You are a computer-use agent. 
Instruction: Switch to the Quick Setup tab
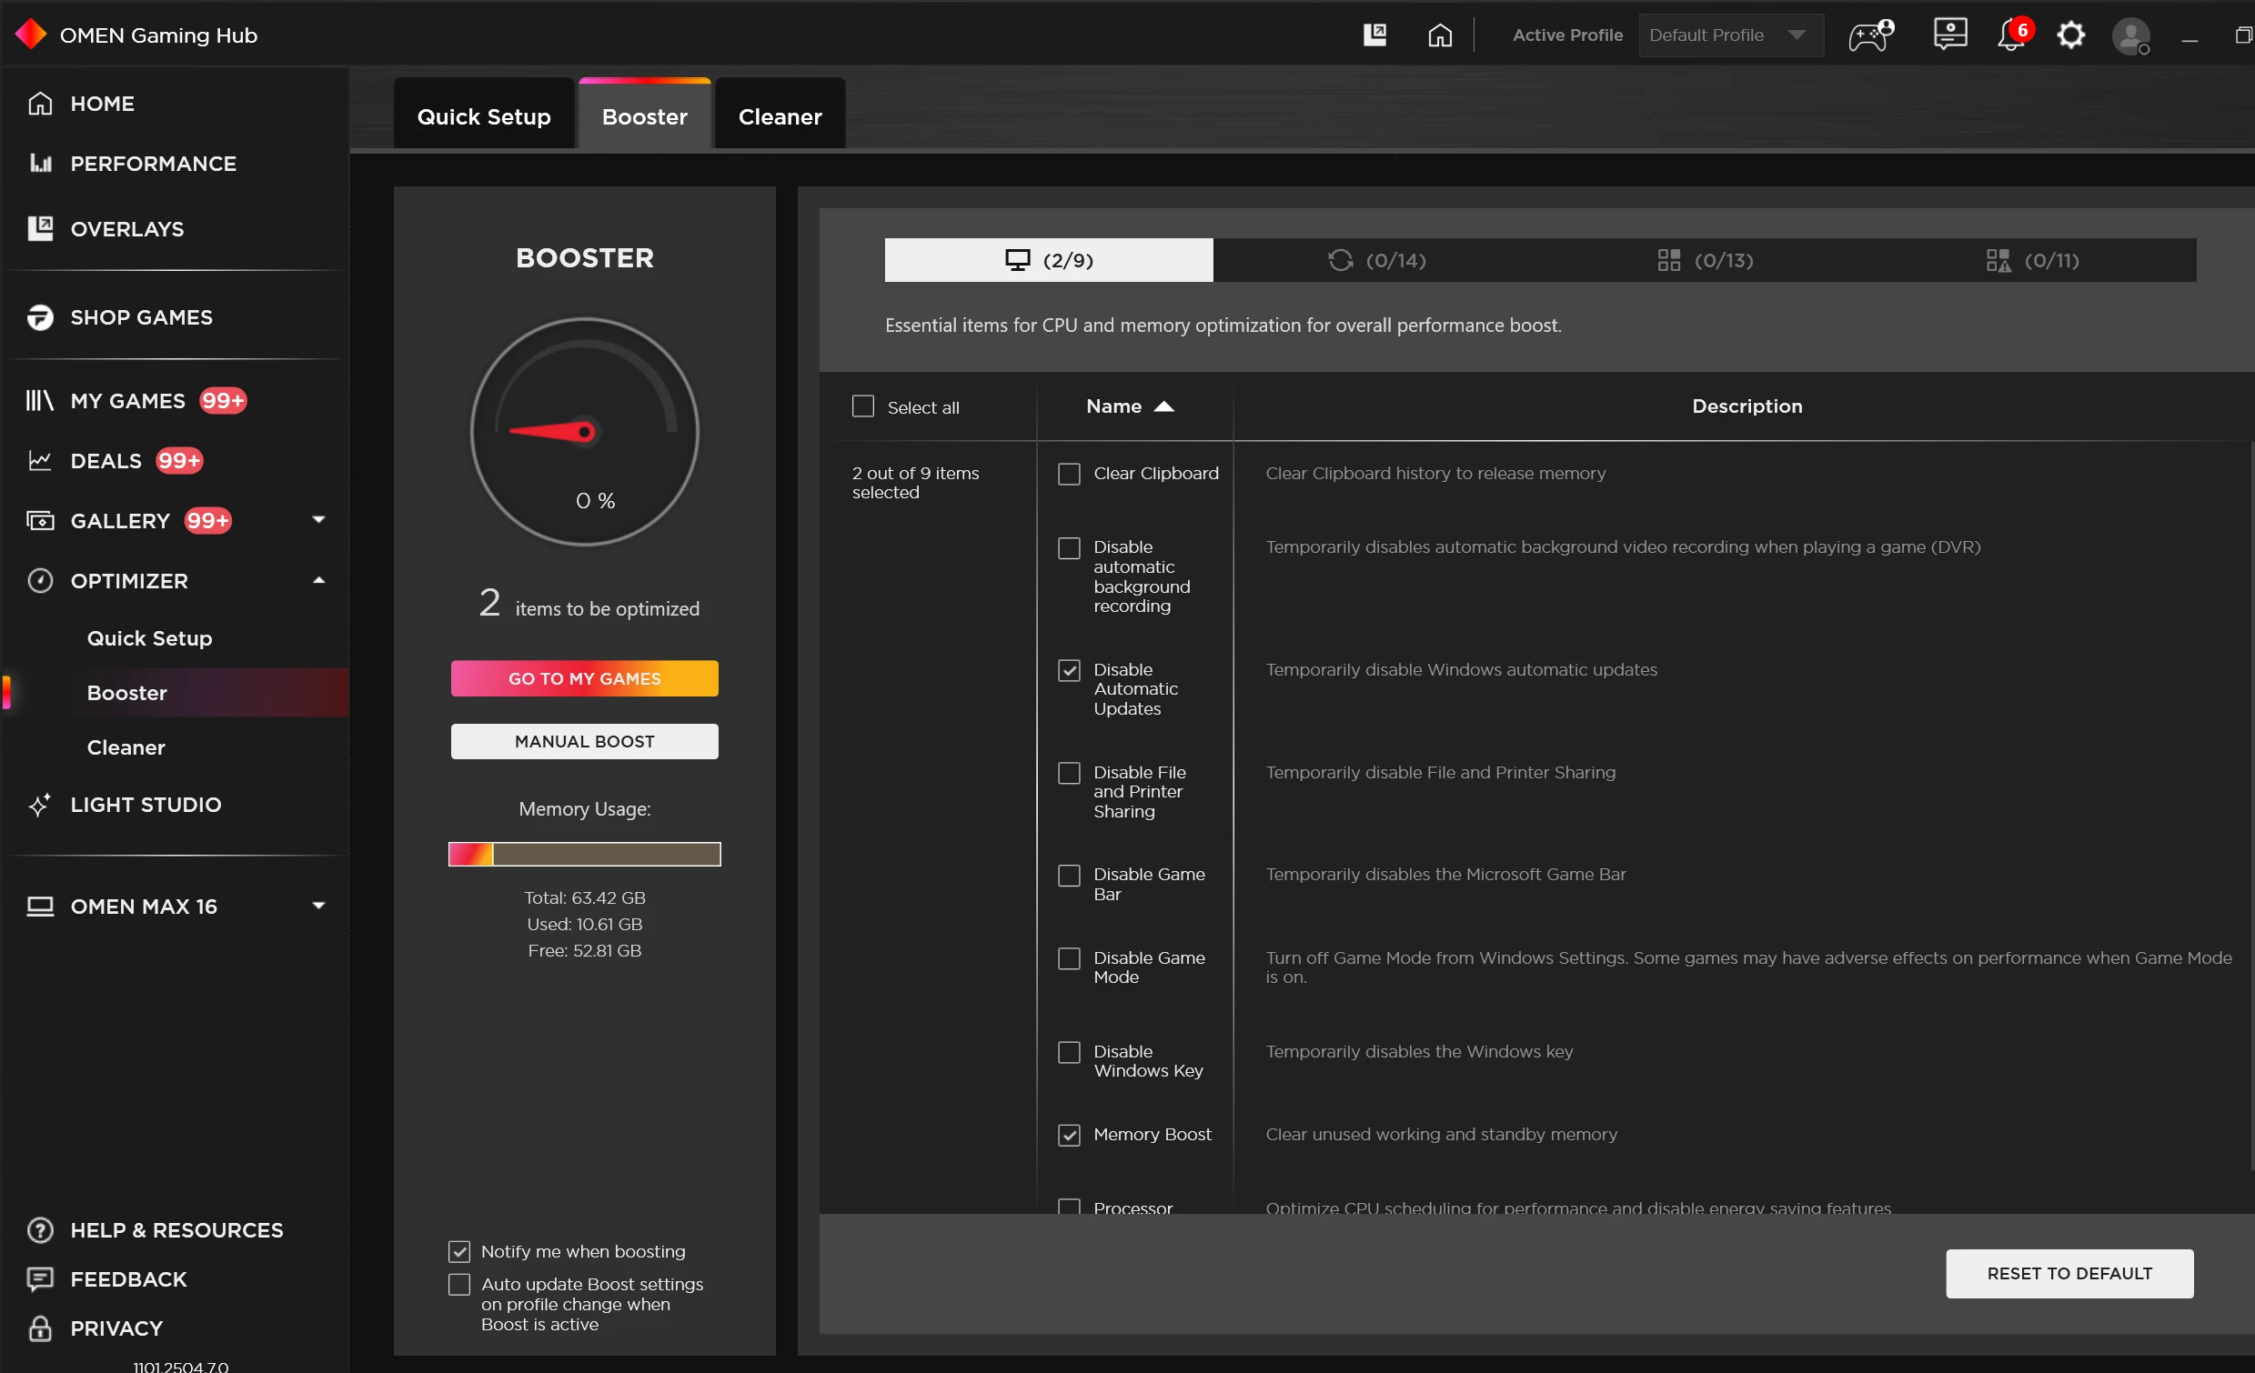click(x=483, y=116)
